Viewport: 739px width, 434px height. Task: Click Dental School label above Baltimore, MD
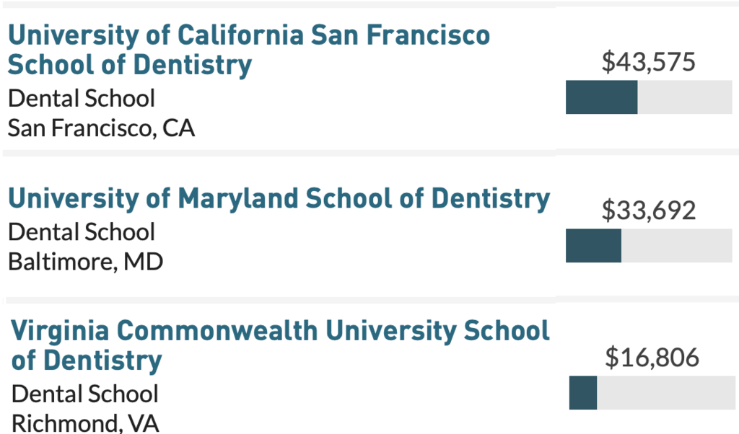[x=82, y=232]
